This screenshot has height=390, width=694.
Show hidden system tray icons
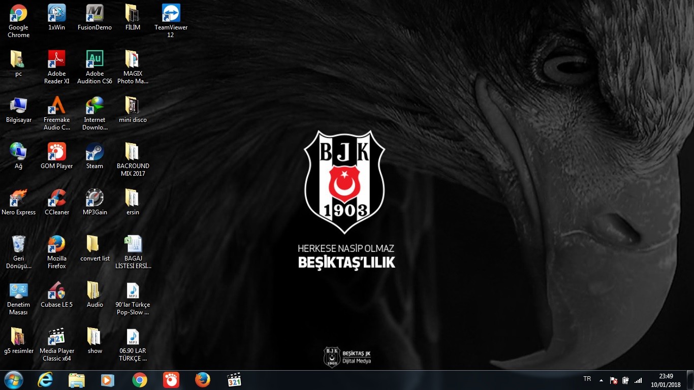pos(602,380)
